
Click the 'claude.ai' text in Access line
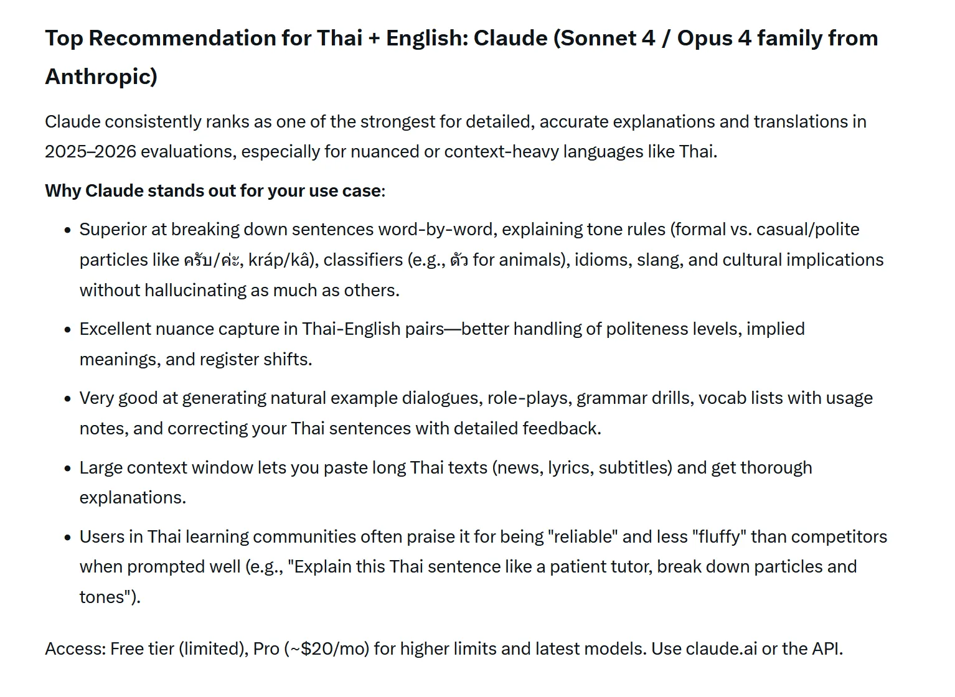pos(721,649)
